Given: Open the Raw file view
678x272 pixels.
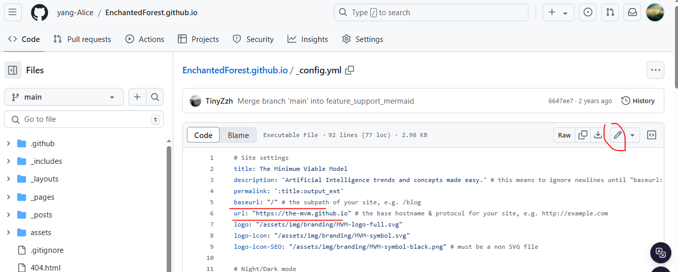Looking at the screenshot, I should click(x=564, y=135).
